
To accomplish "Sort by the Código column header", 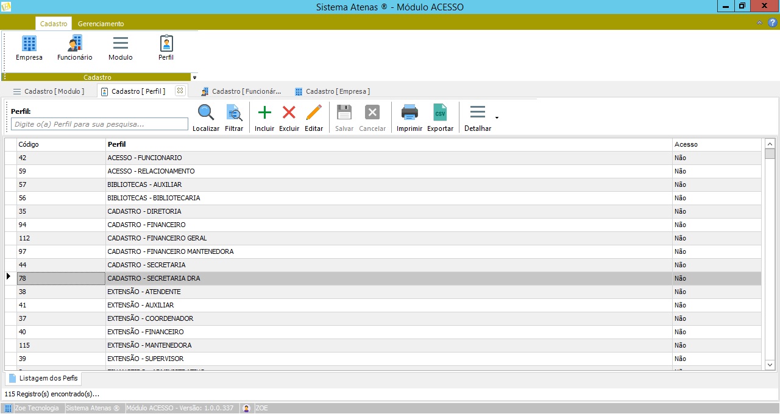I will coord(61,144).
